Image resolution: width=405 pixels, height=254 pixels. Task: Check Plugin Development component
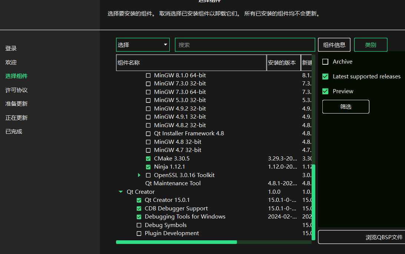point(139,233)
